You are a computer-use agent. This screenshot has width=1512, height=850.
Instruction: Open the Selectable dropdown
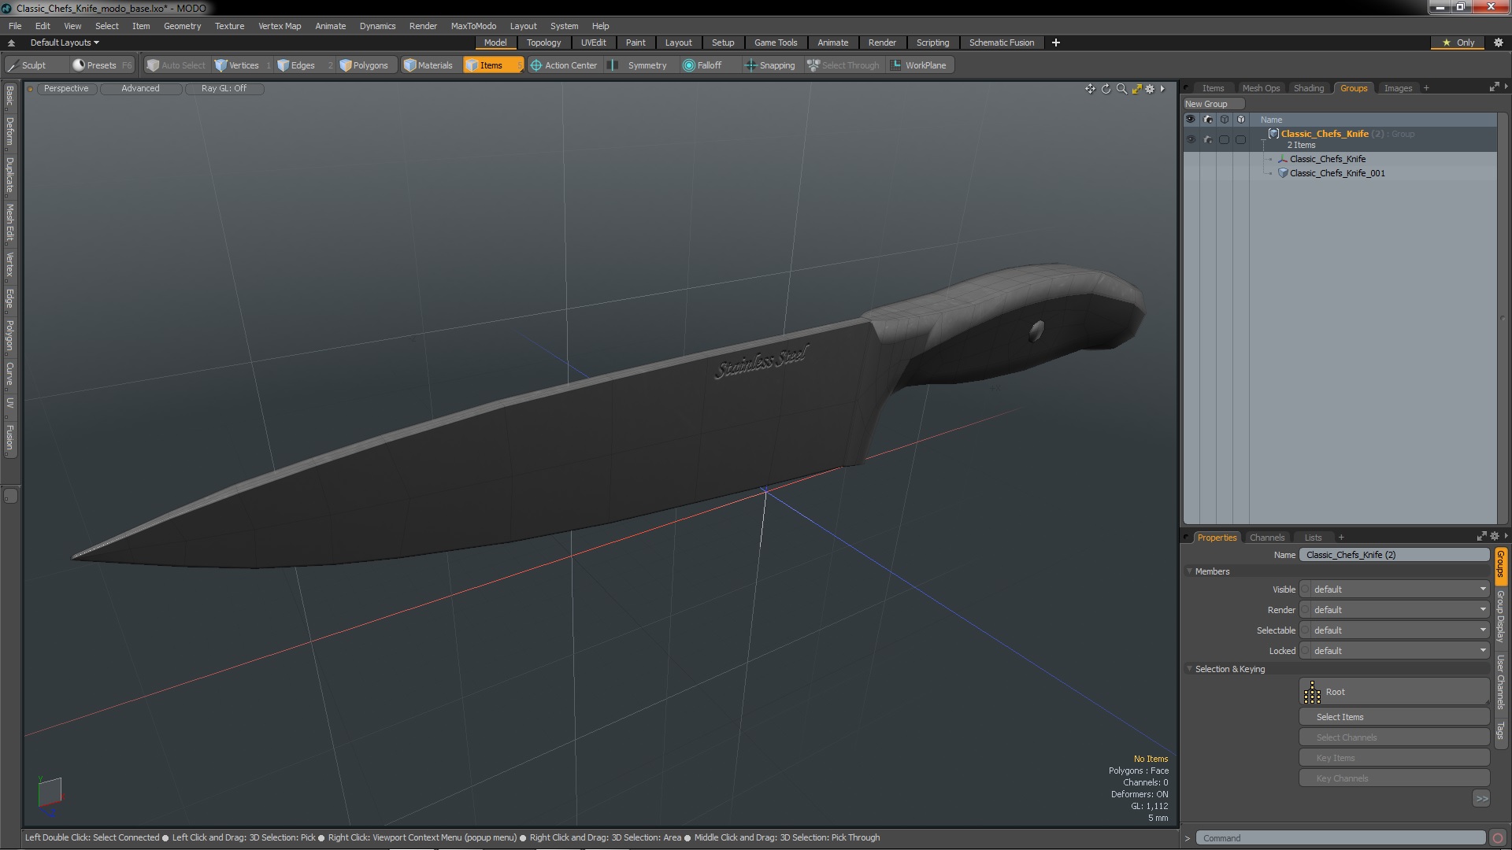[1394, 630]
